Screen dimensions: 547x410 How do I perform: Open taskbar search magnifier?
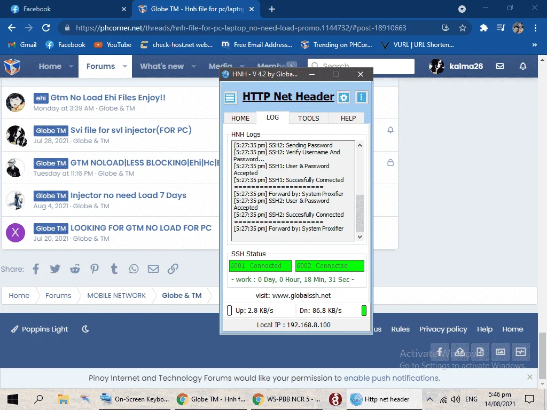[x=38, y=399]
